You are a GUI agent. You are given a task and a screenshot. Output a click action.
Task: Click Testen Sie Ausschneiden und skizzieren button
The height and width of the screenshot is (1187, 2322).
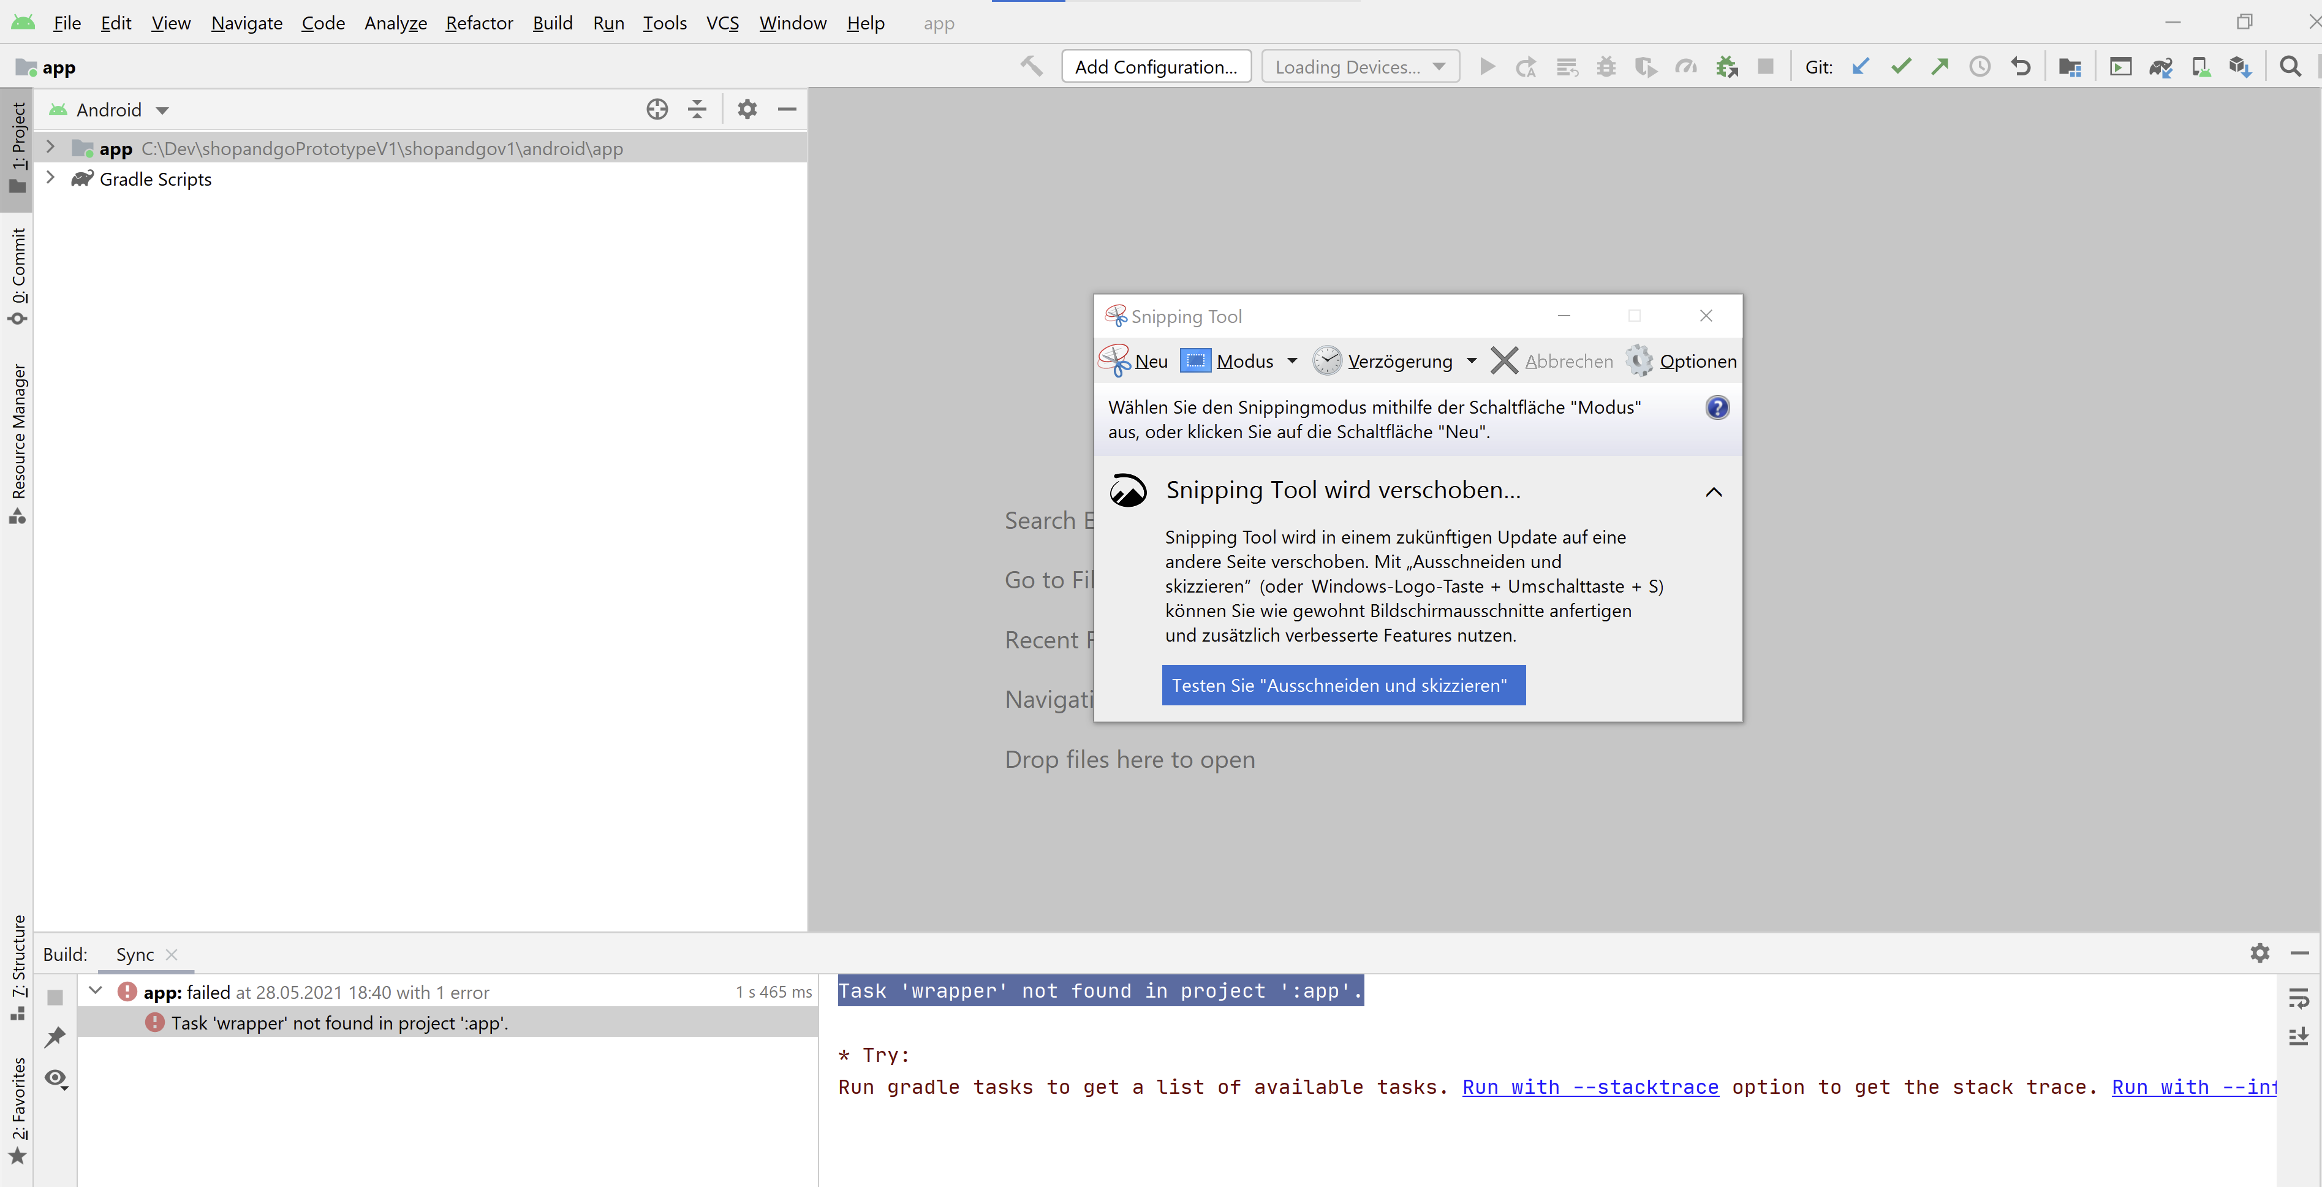(1343, 685)
